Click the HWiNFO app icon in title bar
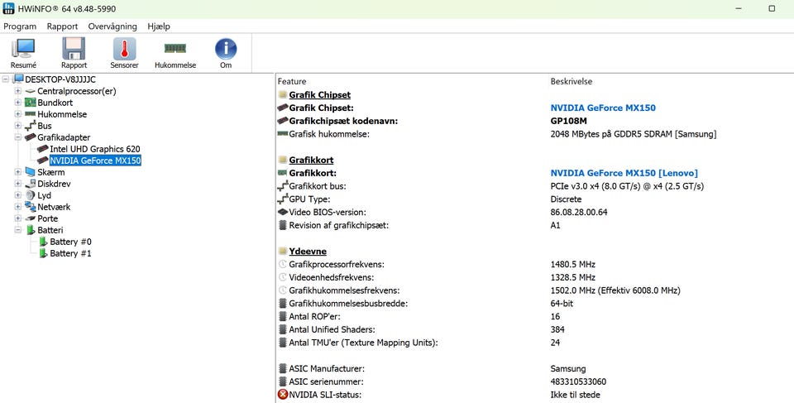The image size is (794, 403). point(8,8)
